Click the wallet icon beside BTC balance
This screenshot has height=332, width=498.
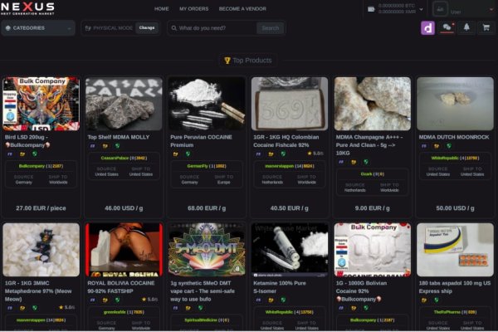click(x=371, y=9)
